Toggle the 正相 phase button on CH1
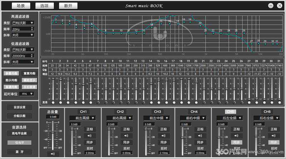This screenshot has height=159, width=286. click(89, 129)
